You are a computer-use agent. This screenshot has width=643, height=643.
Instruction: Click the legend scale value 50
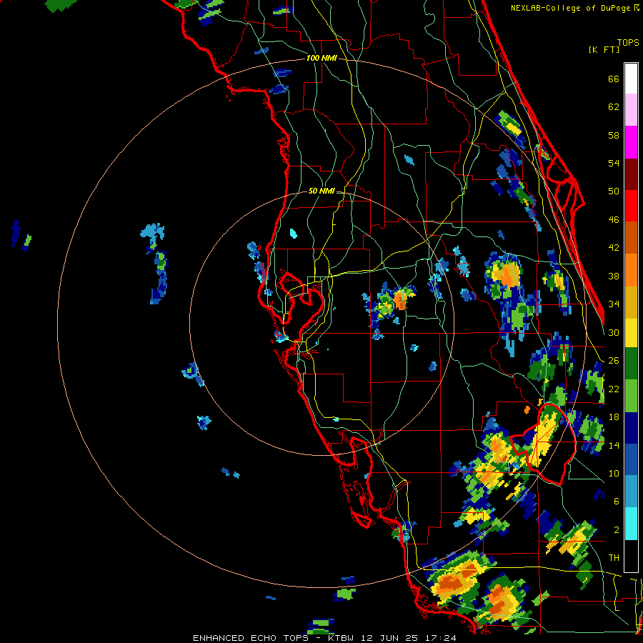614,191
